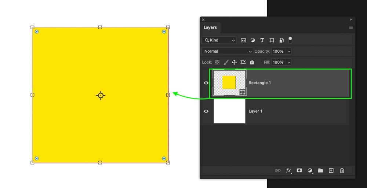Create new fill or adjustment layer
This screenshot has width=367, height=188.
coord(310,171)
